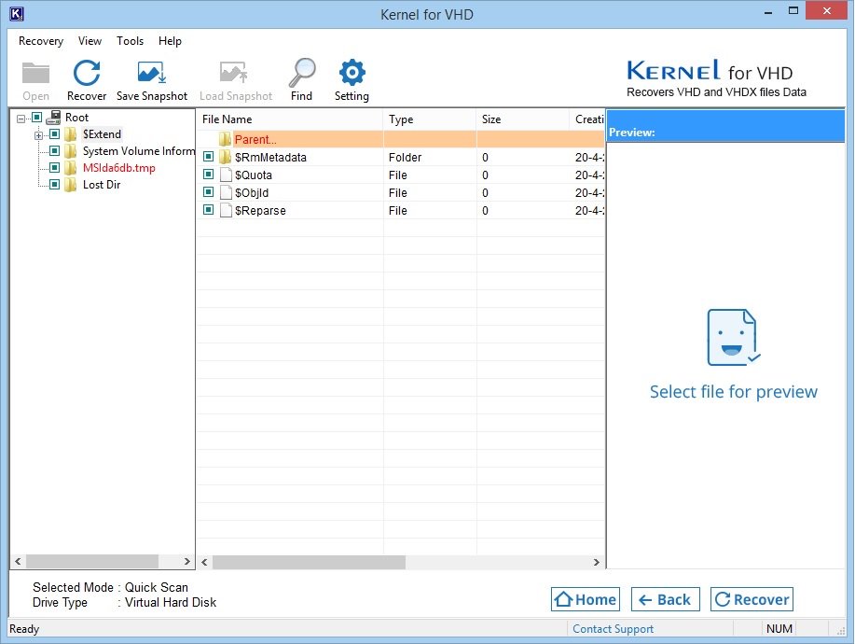
Task: Sort by Size column header
Action: coord(523,119)
